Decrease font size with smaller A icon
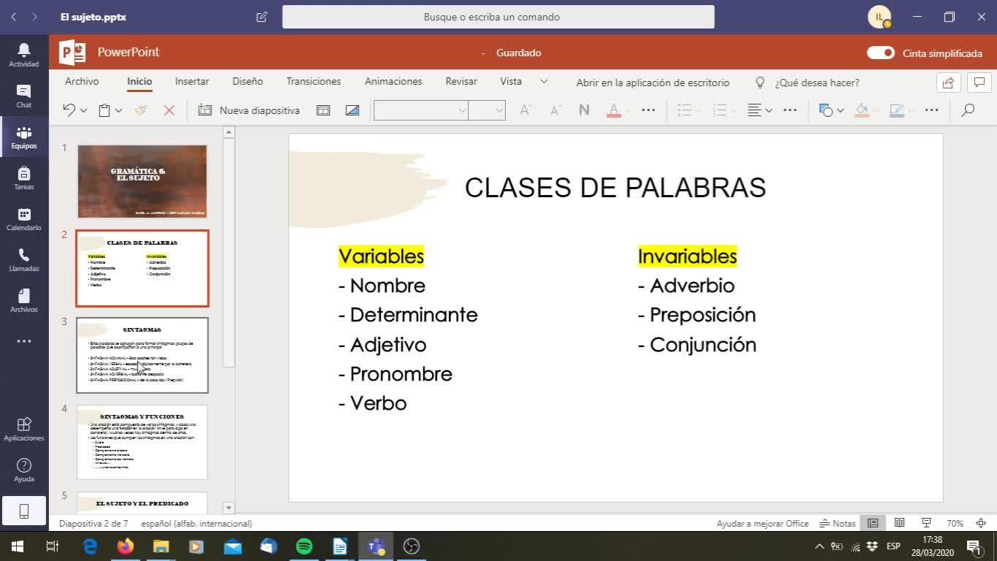This screenshot has height=561, width=997. 555,110
